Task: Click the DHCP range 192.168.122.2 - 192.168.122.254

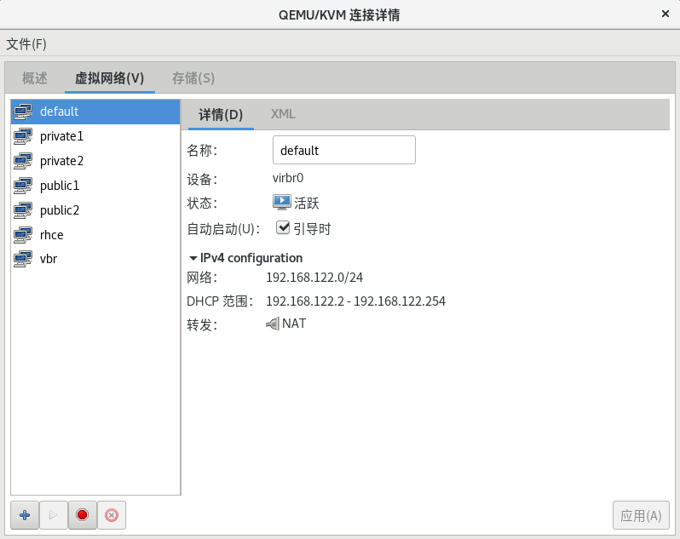Action: click(x=355, y=301)
